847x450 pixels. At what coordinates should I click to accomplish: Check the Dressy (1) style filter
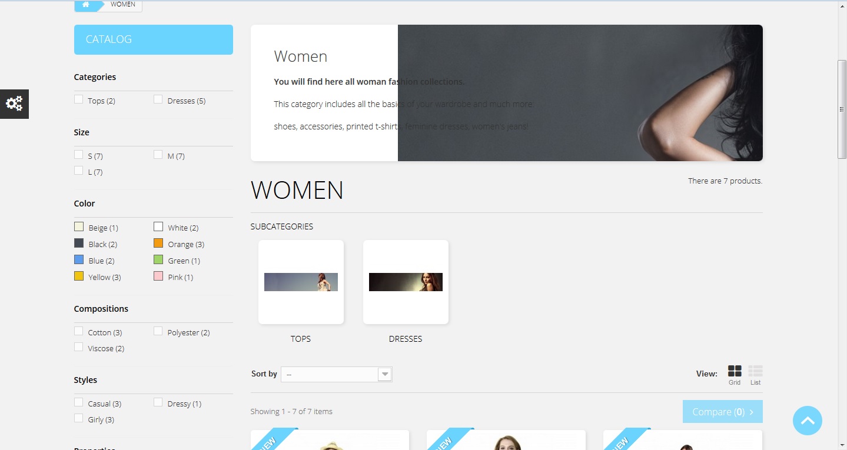158,402
